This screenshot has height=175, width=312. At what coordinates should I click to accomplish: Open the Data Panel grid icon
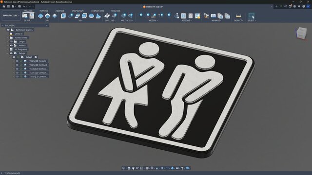tap(8, 6)
